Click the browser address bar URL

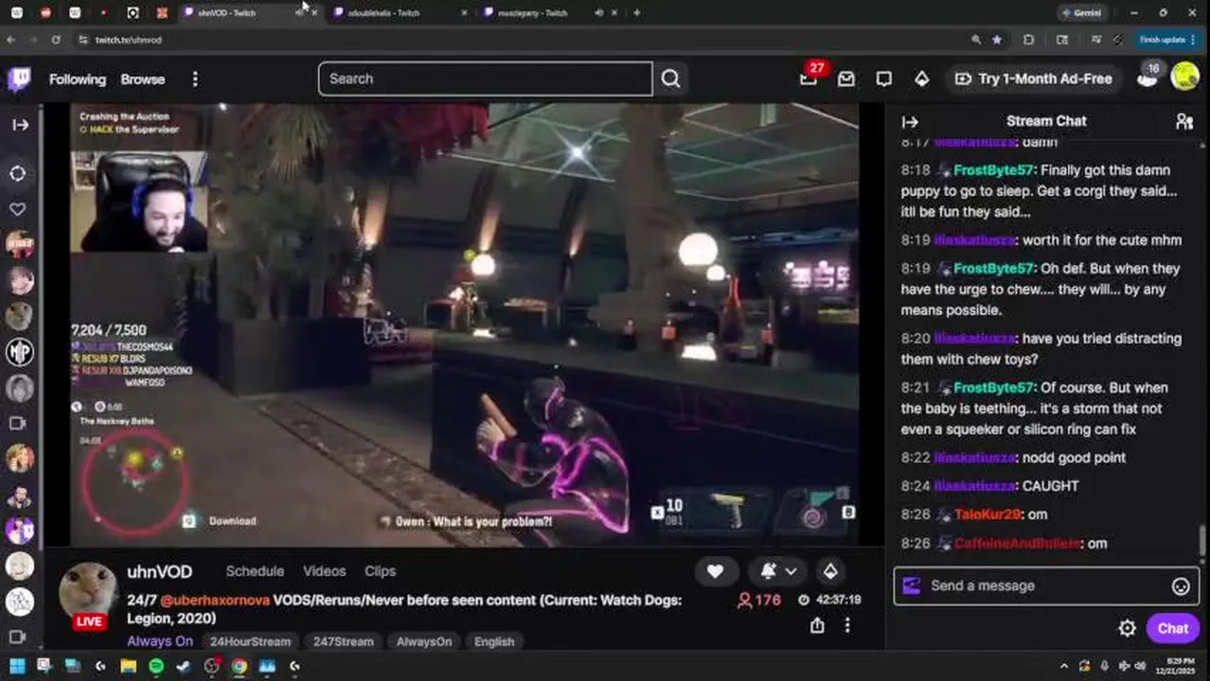pyautogui.click(x=128, y=40)
